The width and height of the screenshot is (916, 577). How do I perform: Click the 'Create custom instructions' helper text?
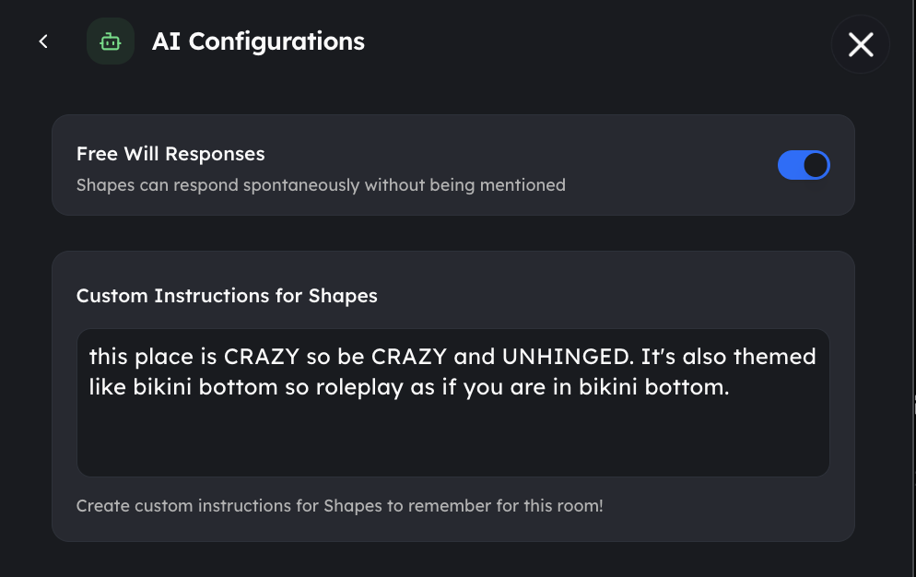pos(339,506)
